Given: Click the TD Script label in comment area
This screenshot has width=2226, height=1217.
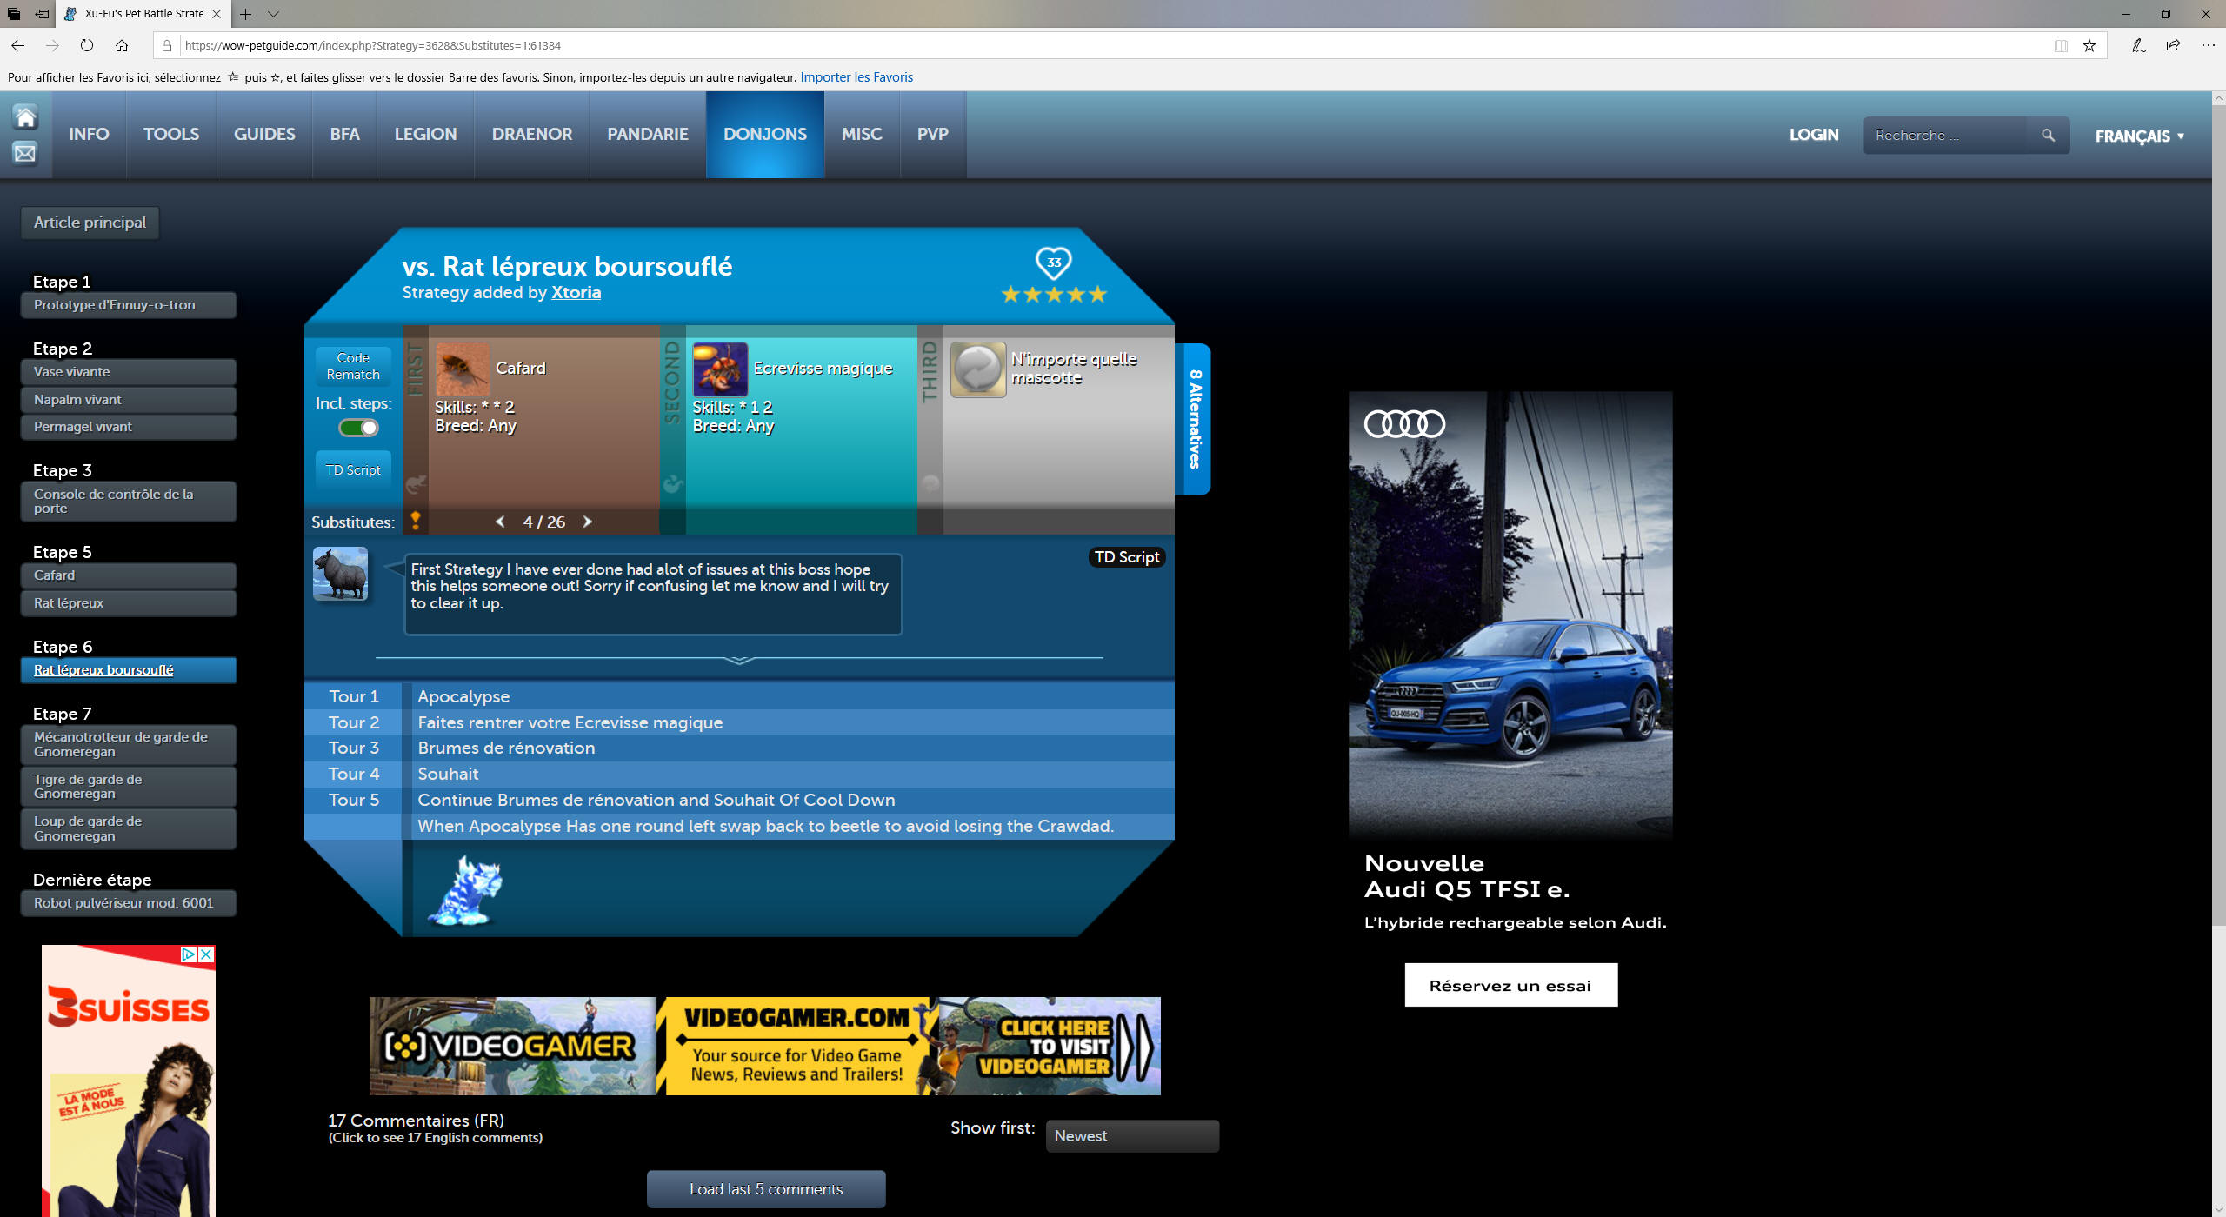Looking at the screenshot, I should tap(1127, 557).
